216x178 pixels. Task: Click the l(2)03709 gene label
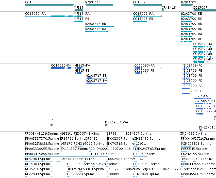tap(189, 2)
